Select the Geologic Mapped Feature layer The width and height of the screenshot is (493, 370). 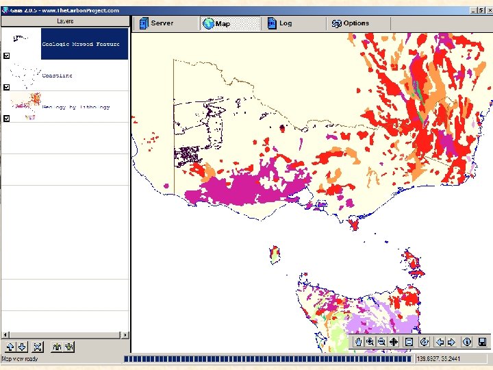pos(85,44)
